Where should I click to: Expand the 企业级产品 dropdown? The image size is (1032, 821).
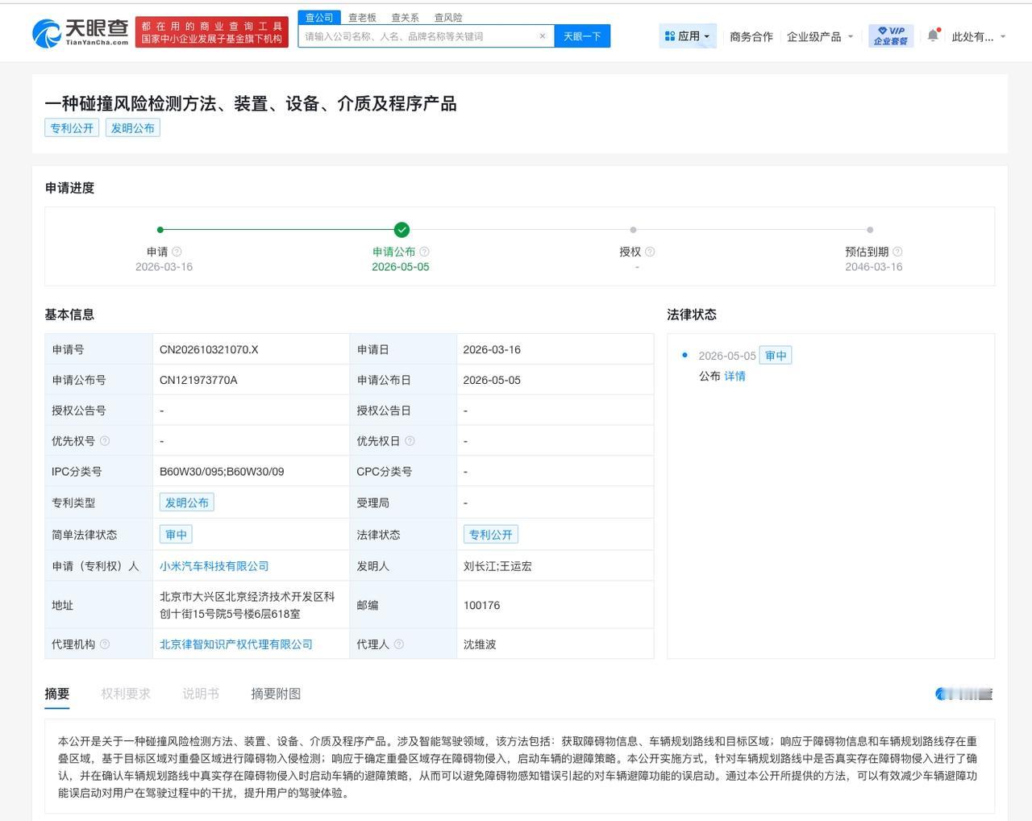[820, 36]
